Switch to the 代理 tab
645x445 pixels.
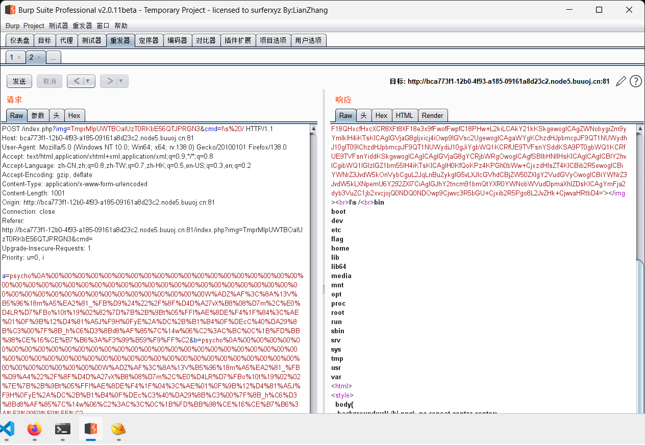(x=66, y=40)
